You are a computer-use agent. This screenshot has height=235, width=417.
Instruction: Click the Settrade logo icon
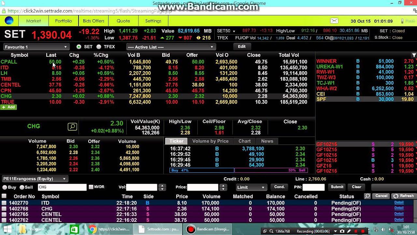[9, 21]
